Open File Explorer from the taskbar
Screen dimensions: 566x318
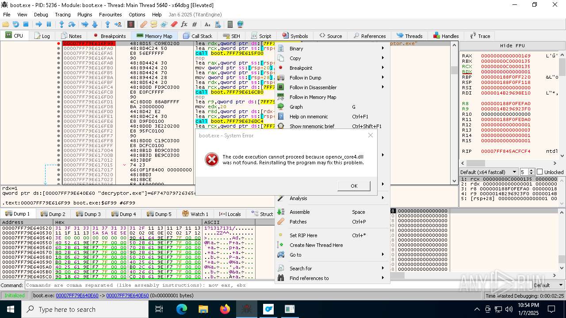pos(203,309)
